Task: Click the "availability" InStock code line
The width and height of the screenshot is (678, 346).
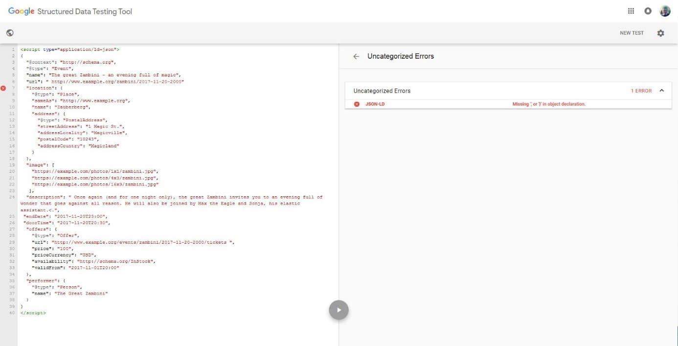Action: click(x=94, y=261)
